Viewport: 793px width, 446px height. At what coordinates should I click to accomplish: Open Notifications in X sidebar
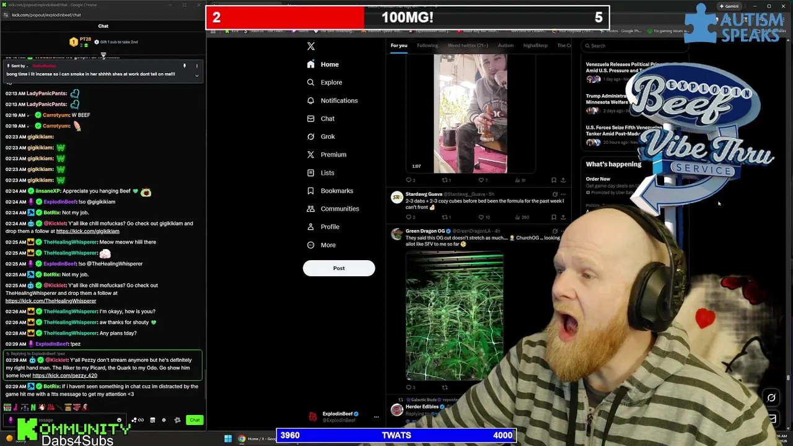pos(332,100)
